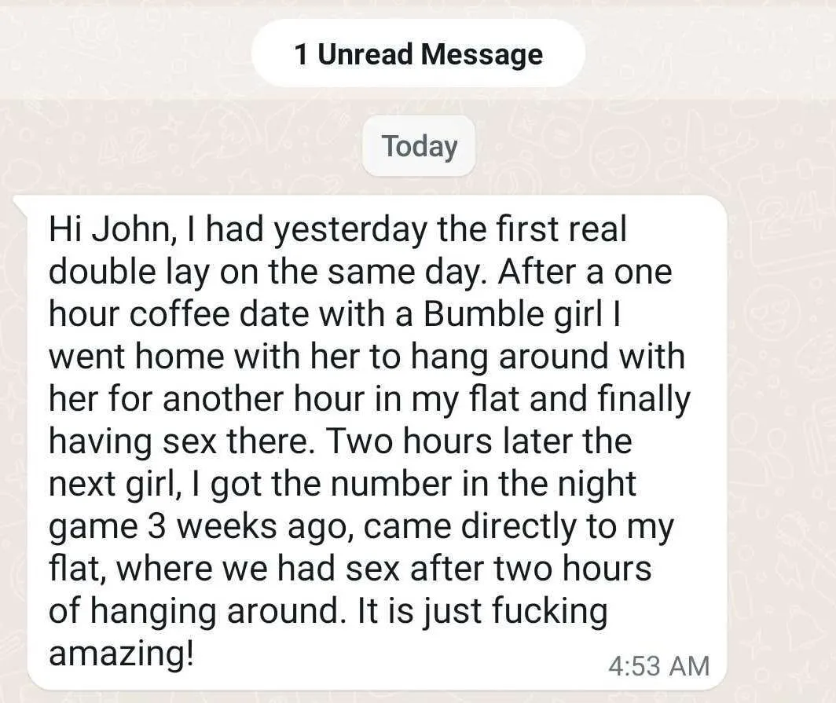Tap the message bubble's top-left tail corner
The image size is (836, 703).
point(19,201)
